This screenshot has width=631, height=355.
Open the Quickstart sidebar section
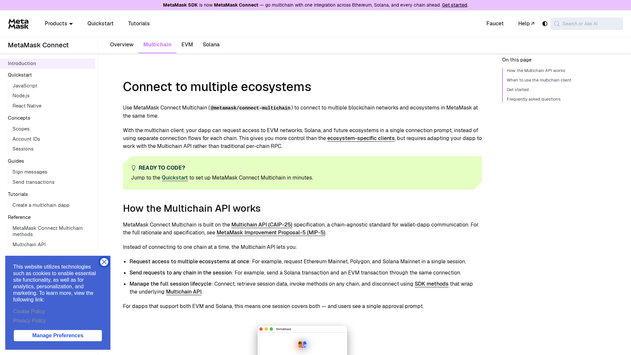tap(20, 75)
